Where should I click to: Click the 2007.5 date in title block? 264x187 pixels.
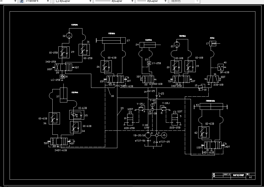227,174
